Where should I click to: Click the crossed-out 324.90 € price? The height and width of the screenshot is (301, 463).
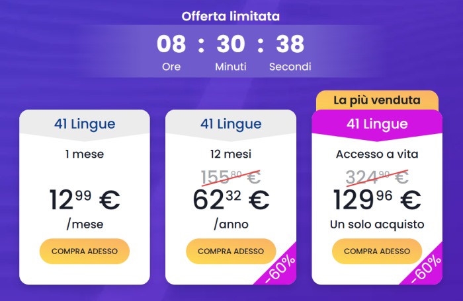tap(377, 176)
